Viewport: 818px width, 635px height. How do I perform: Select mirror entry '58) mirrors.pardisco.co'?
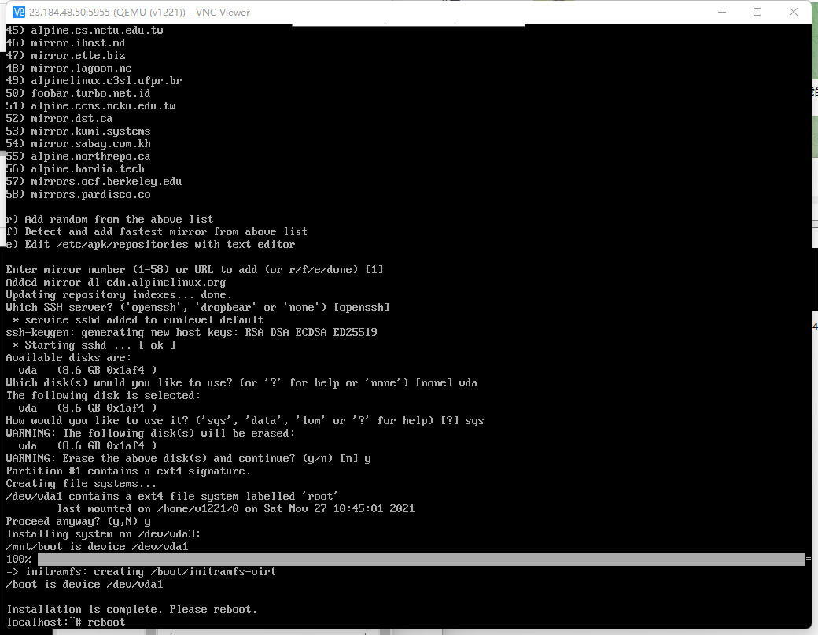click(78, 194)
